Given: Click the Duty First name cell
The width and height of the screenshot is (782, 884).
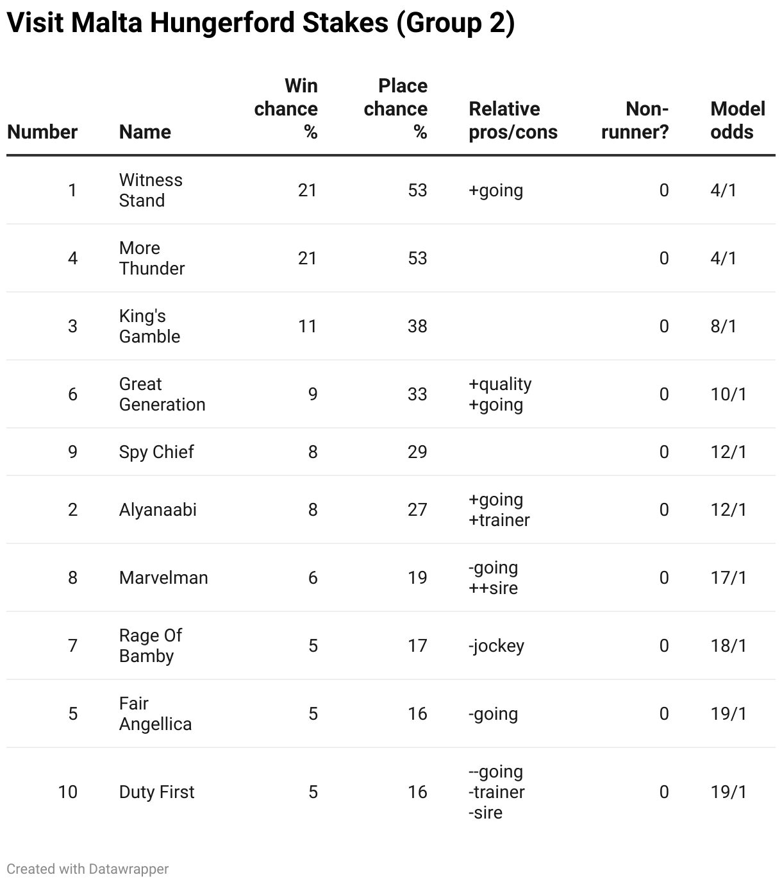Looking at the screenshot, I should tap(156, 792).
